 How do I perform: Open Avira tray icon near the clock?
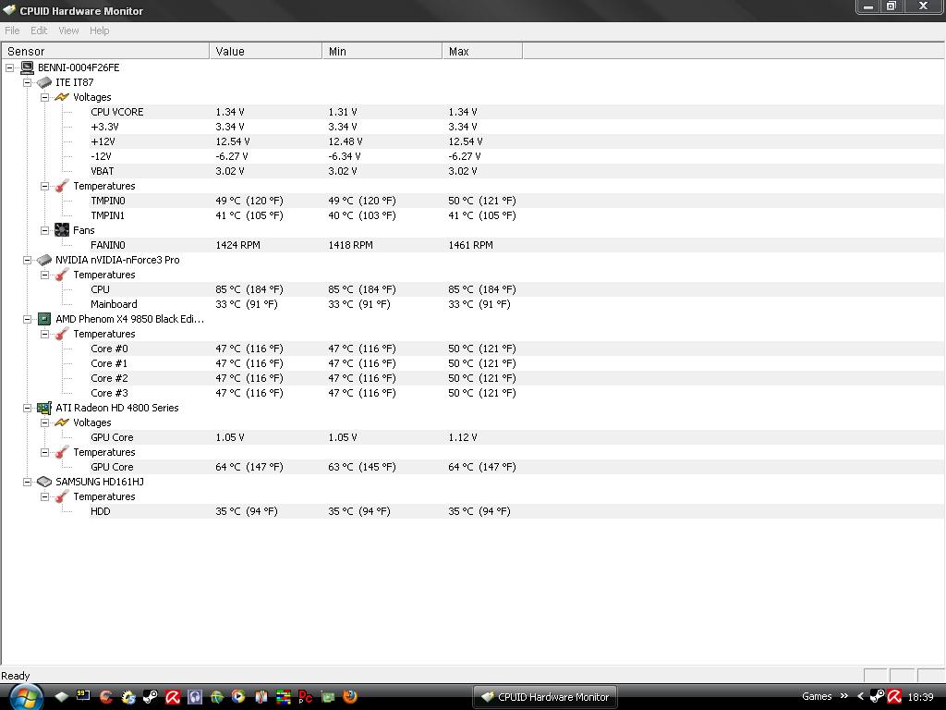894,697
